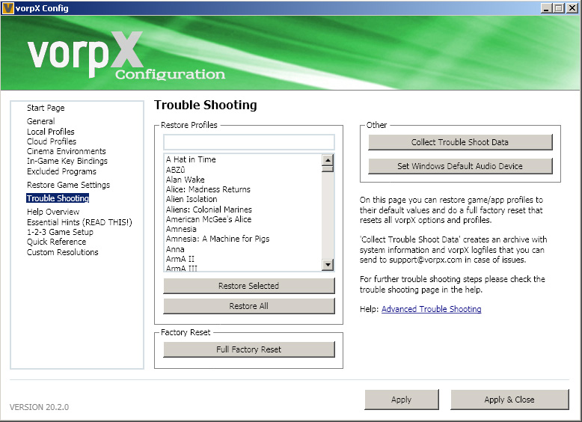582x422 pixels.
Task: Click Full Factory Reset button
Action: 248,349
